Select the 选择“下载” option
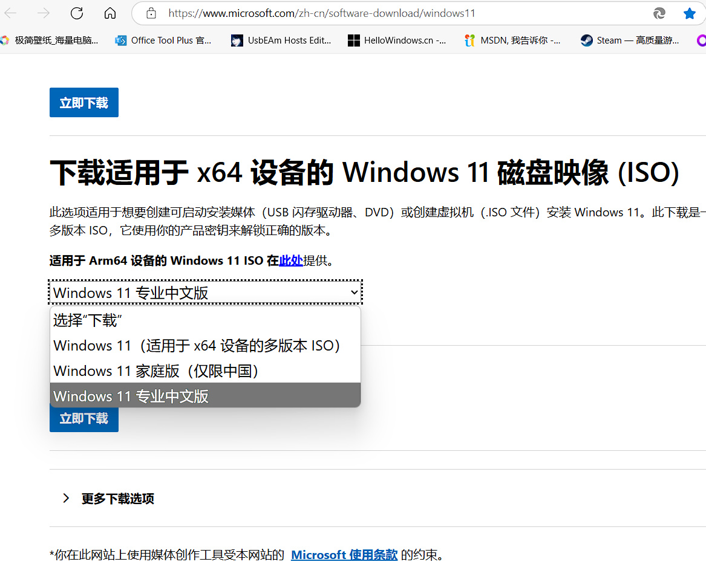Screen dimensions: 706x582 tap(205, 320)
